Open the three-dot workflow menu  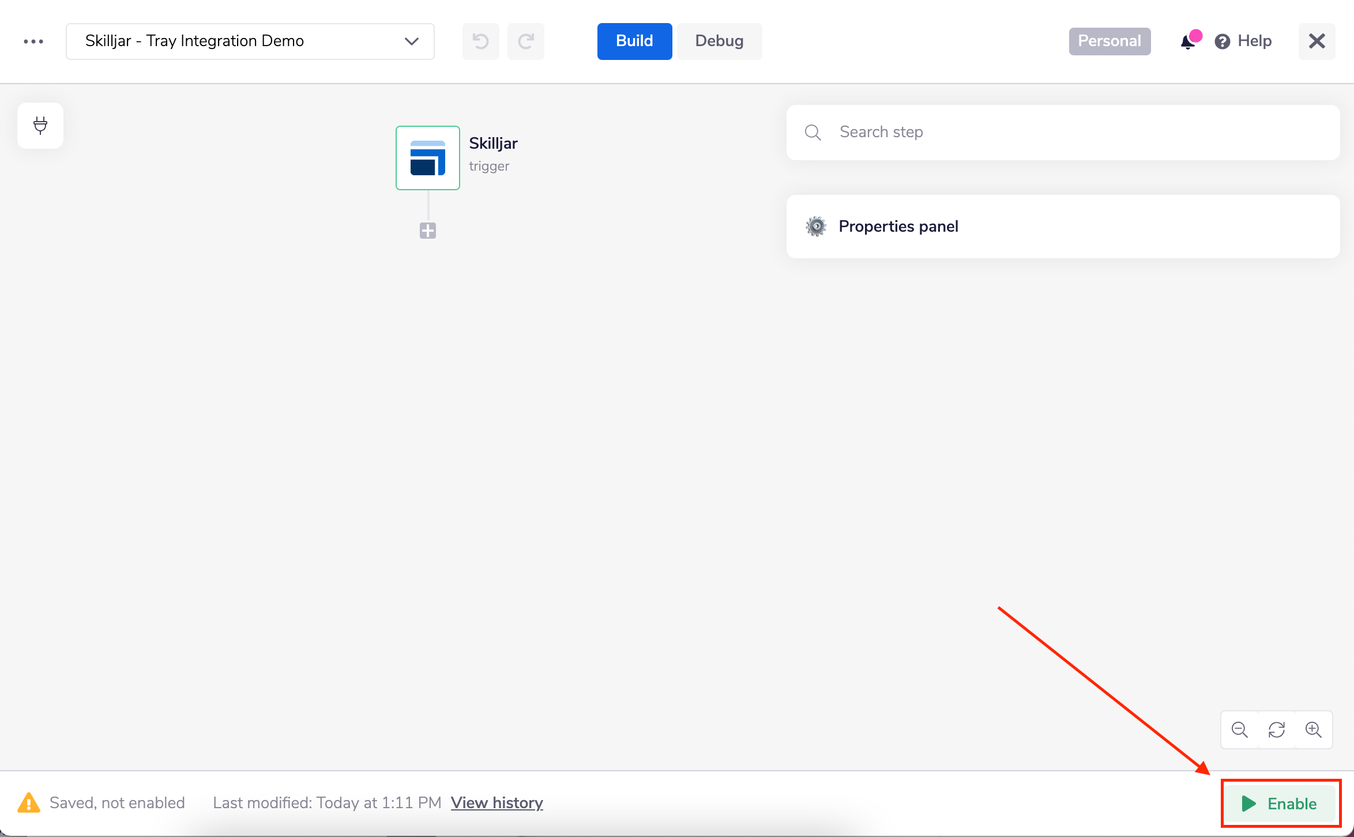point(33,42)
